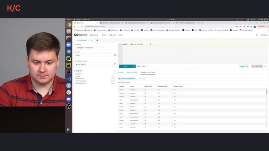Focus the browser address bar
This screenshot has height=151, width=269.
pyautogui.click(x=160, y=26)
